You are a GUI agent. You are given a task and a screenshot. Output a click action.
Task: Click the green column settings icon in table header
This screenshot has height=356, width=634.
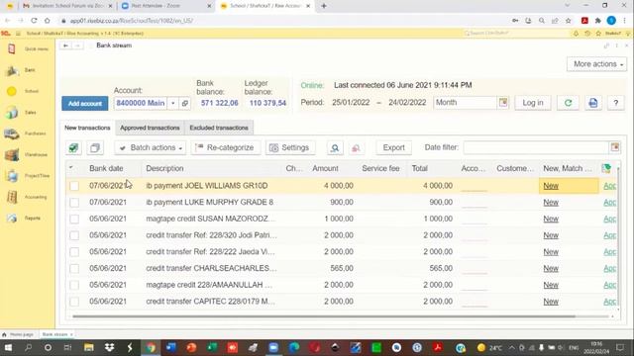606,168
